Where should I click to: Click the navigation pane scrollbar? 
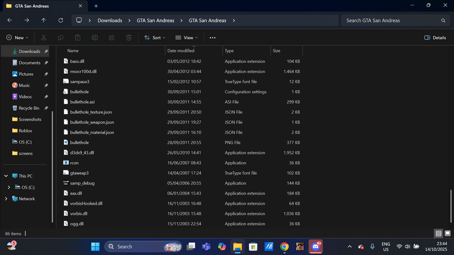tap(52, 166)
